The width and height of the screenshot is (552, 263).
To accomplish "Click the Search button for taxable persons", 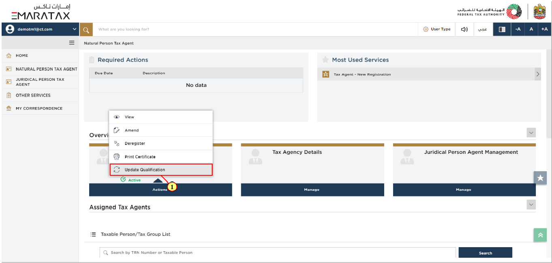I will 485,253.
